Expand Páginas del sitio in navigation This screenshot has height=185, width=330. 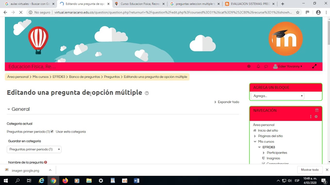click(255, 136)
